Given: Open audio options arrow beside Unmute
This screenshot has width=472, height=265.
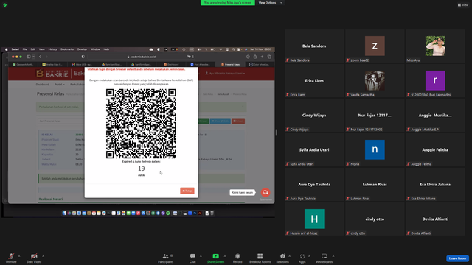Looking at the screenshot, I should click(19, 256).
